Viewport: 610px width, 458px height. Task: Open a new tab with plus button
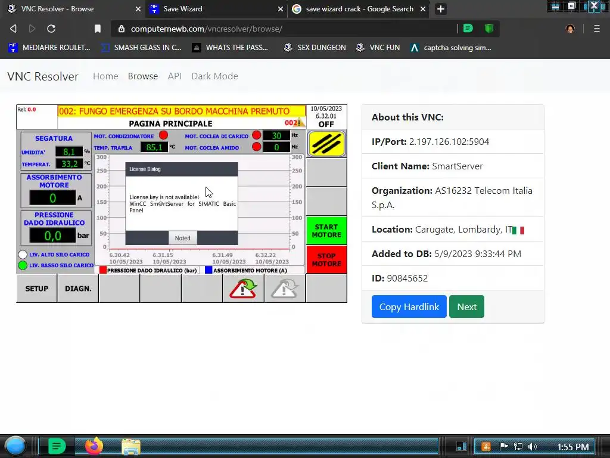(x=440, y=9)
